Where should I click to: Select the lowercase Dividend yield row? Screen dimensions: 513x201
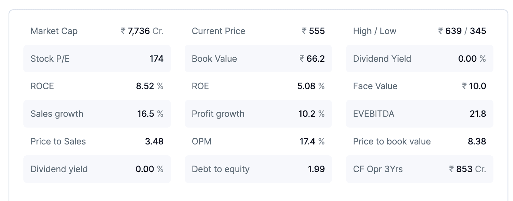tap(97, 169)
